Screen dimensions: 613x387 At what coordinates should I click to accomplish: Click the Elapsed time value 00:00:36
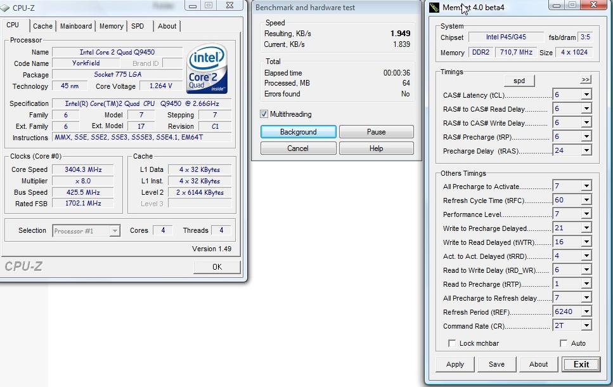pos(397,73)
